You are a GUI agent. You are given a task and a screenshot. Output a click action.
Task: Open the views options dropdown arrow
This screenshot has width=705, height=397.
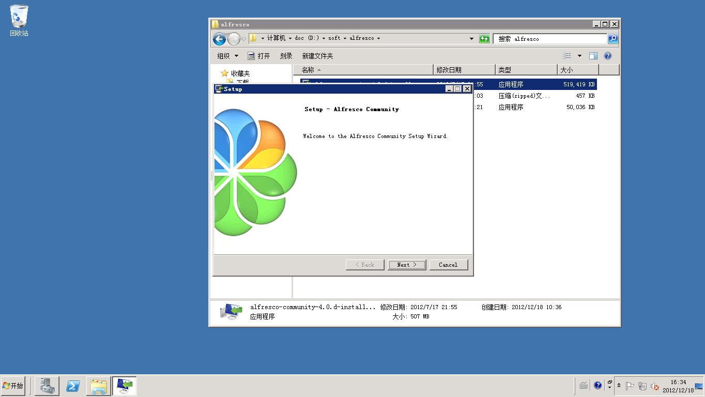tap(579, 56)
